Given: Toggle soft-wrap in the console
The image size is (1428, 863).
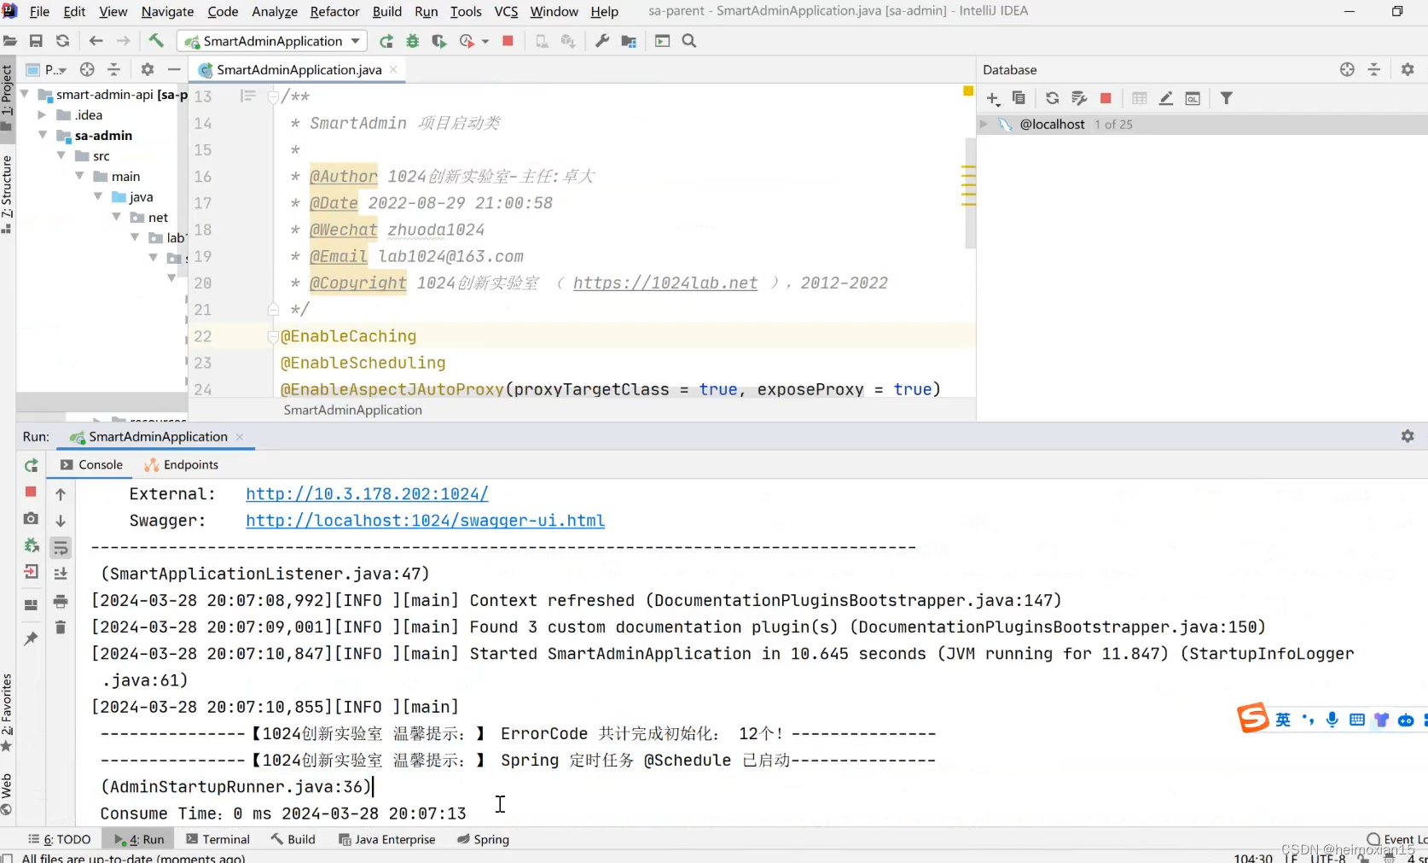Looking at the screenshot, I should (x=61, y=548).
